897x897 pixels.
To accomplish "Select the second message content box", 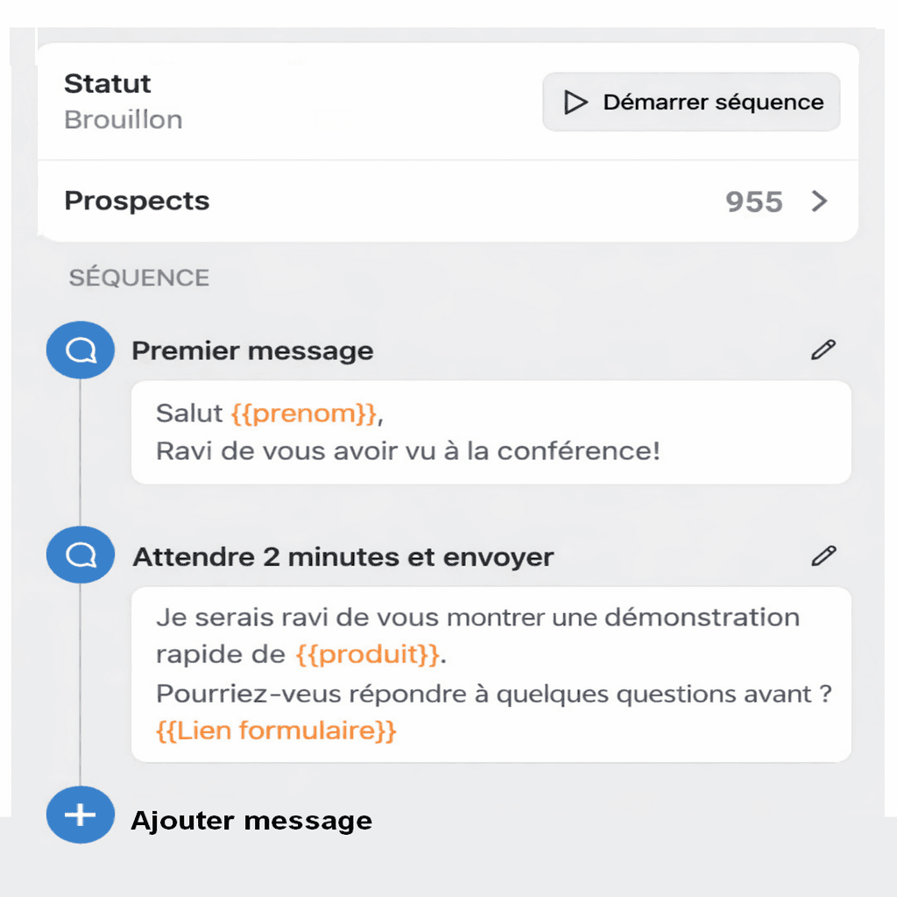I will coord(491,673).
